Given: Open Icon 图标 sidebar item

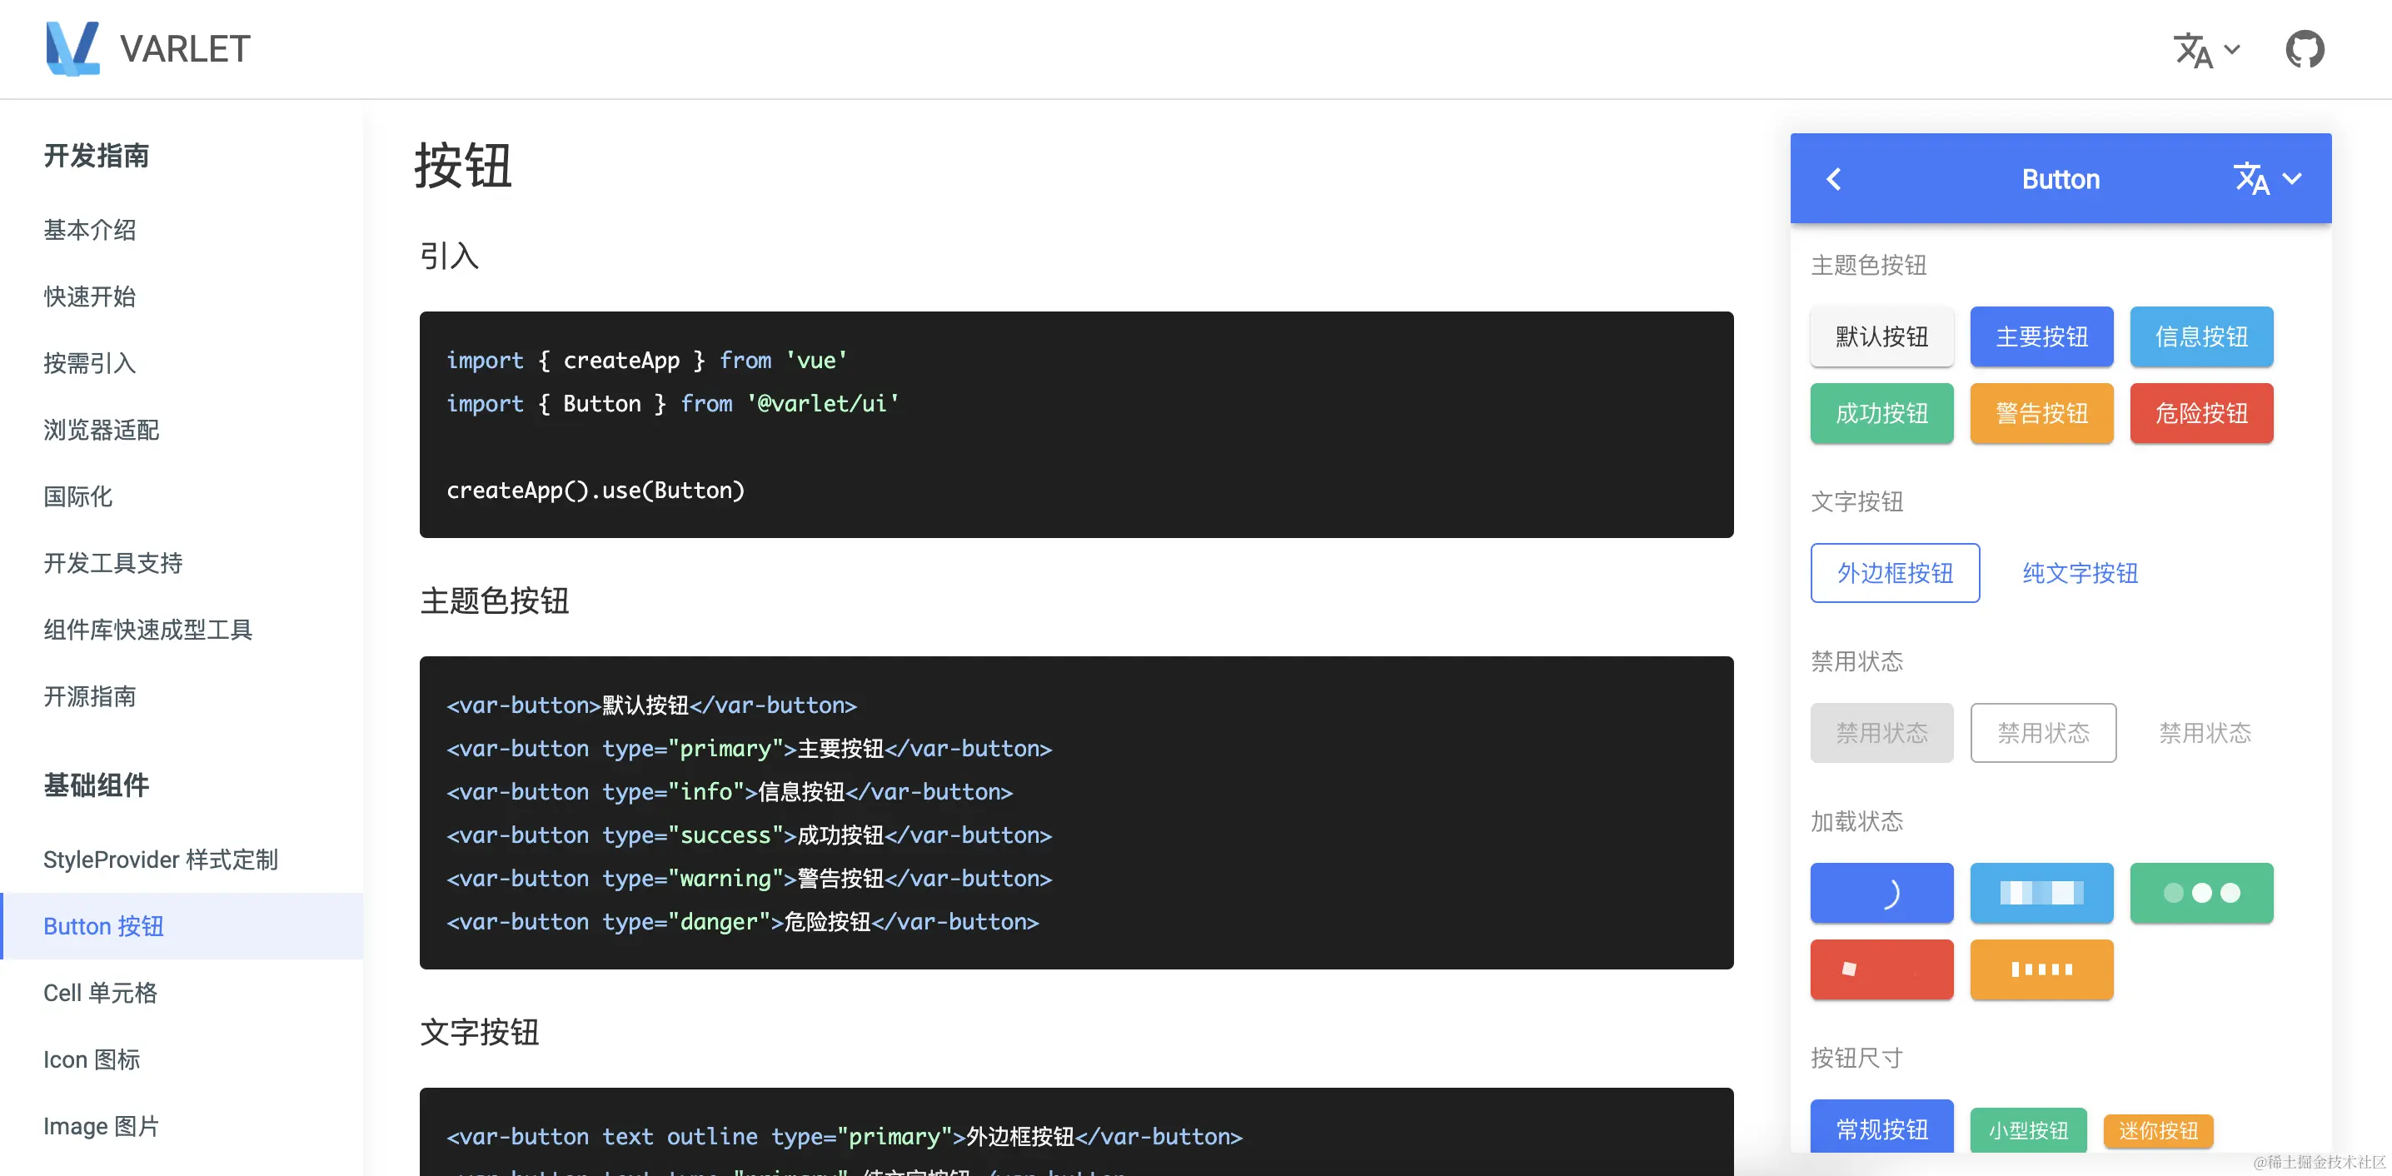Looking at the screenshot, I should click(x=92, y=1059).
